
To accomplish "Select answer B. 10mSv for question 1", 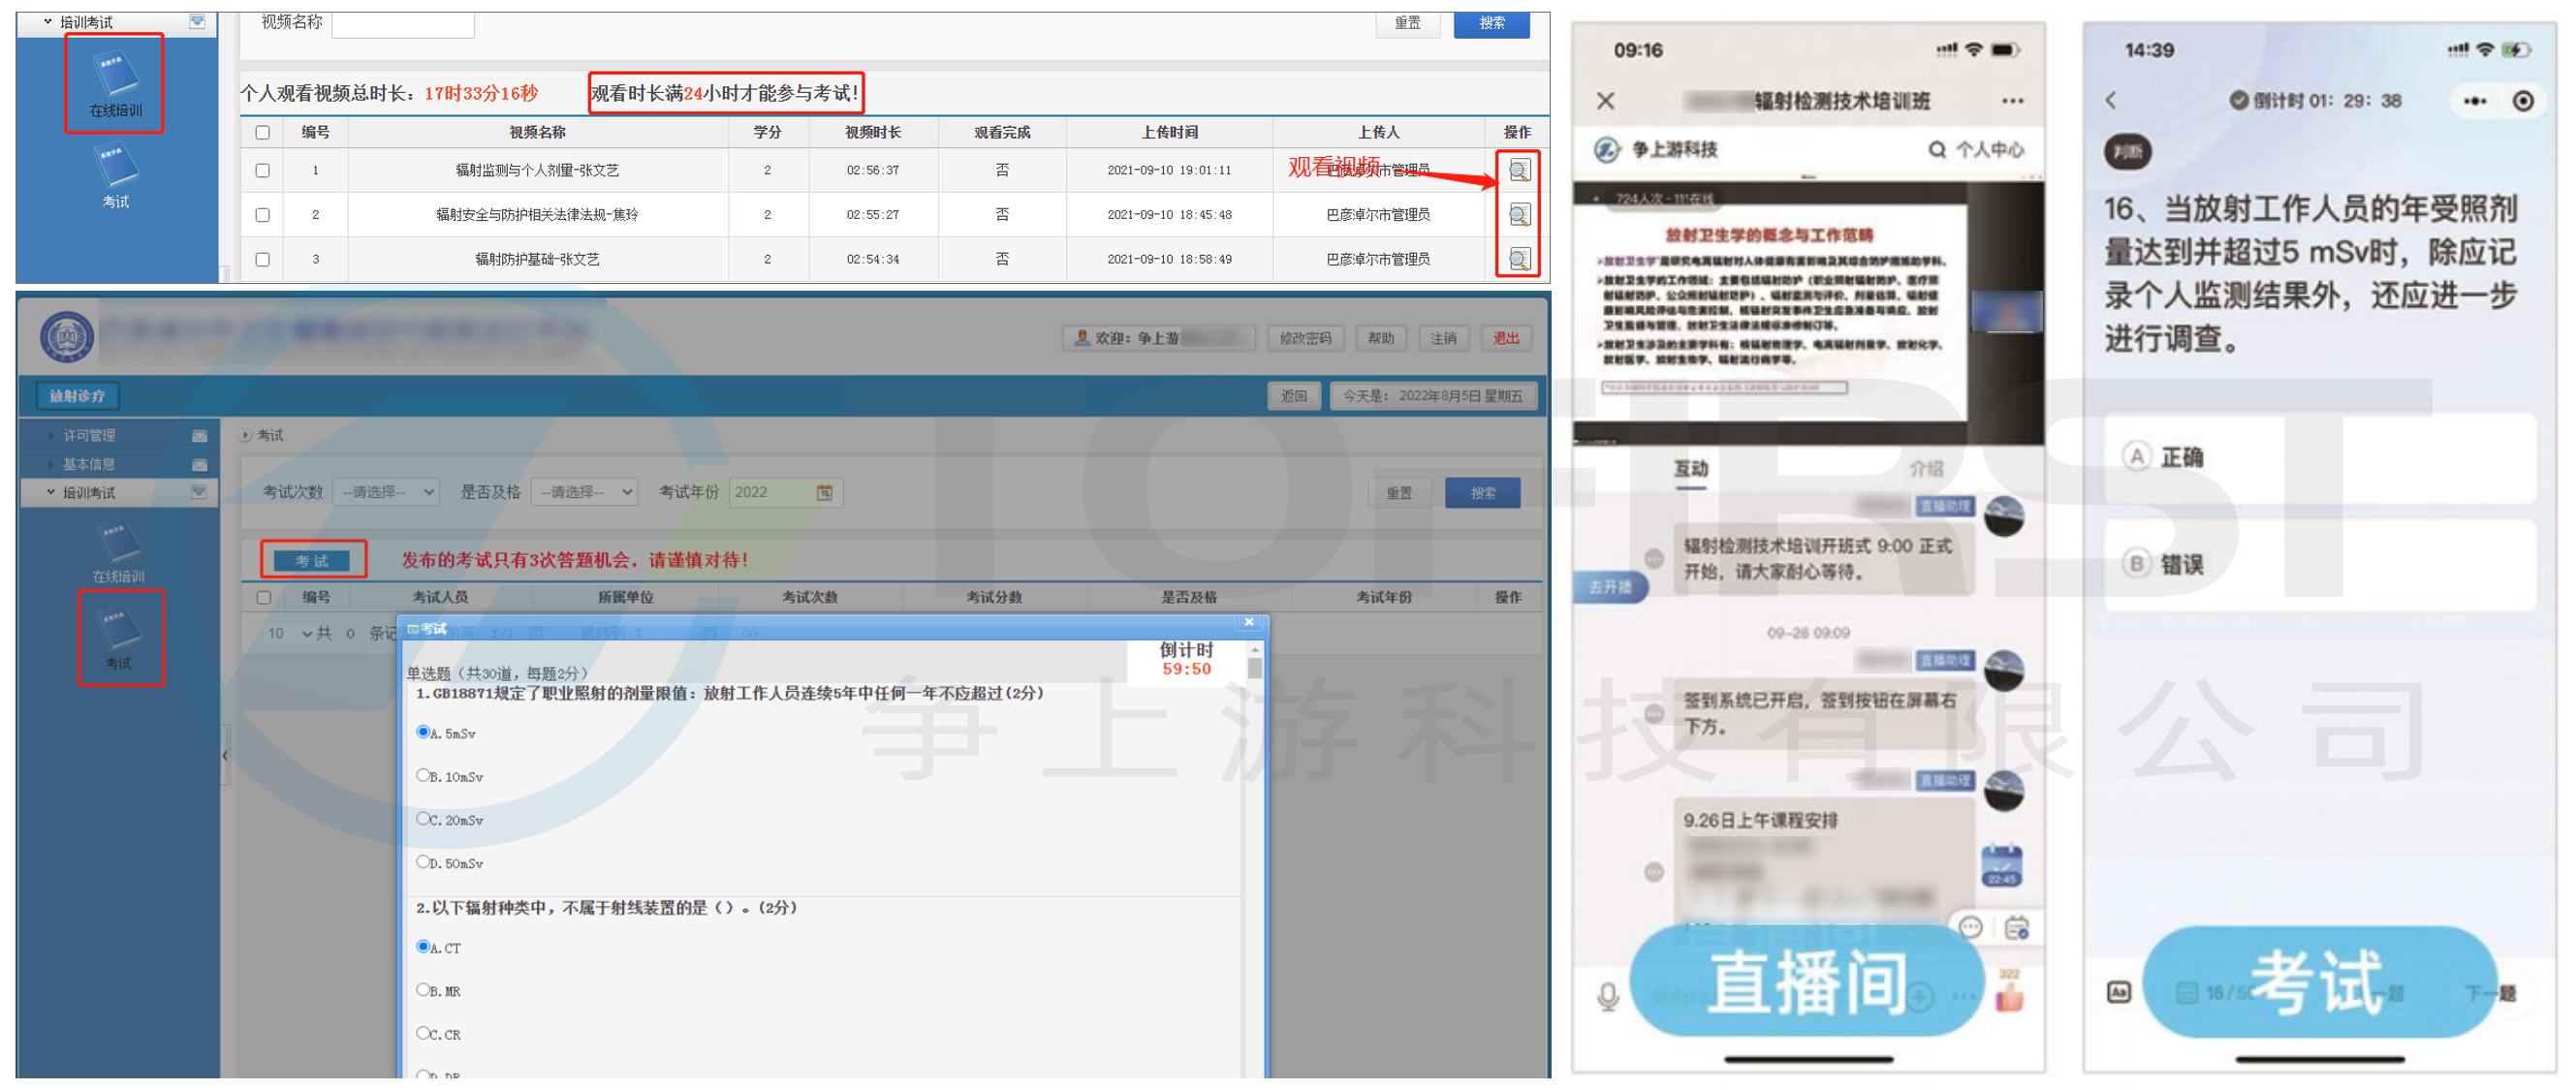I will (x=423, y=775).
